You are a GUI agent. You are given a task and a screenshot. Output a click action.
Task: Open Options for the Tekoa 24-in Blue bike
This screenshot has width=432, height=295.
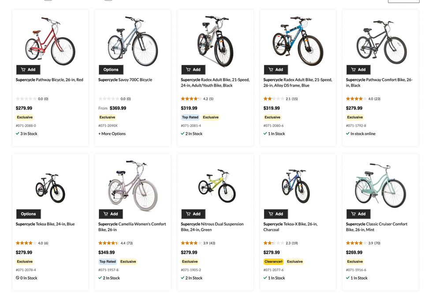[28, 214]
